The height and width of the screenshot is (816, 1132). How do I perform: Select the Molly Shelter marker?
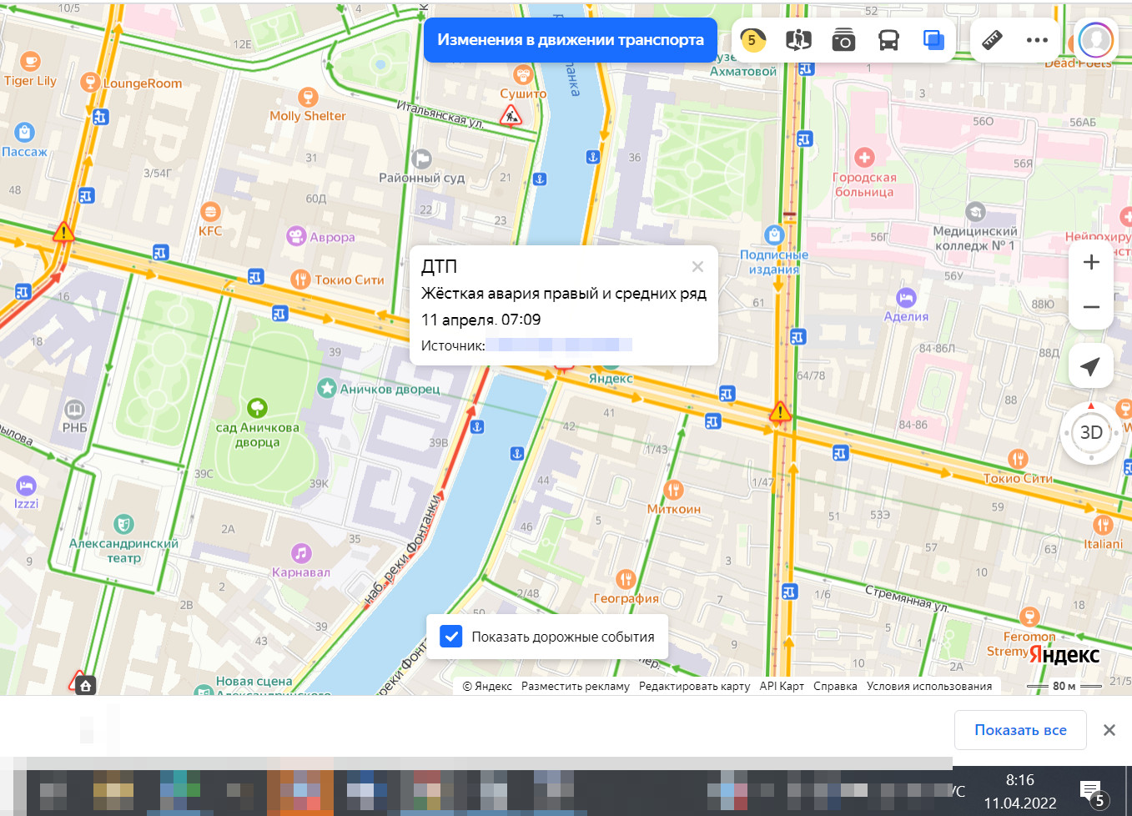pos(308,98)
